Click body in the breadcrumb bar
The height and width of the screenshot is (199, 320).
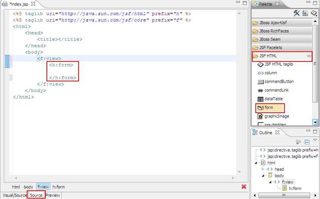pyautogui.click(x=28, y=187)
